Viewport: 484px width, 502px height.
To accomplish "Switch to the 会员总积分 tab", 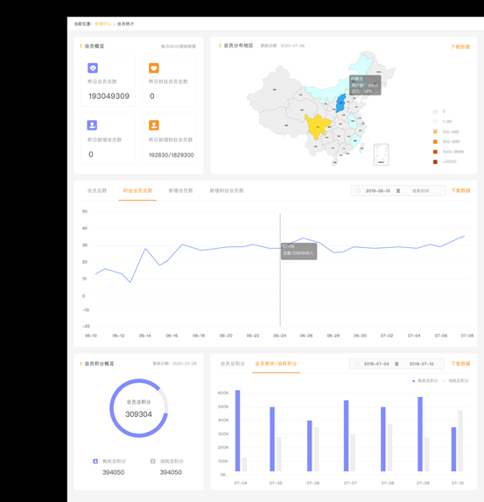I will (233, 364).
